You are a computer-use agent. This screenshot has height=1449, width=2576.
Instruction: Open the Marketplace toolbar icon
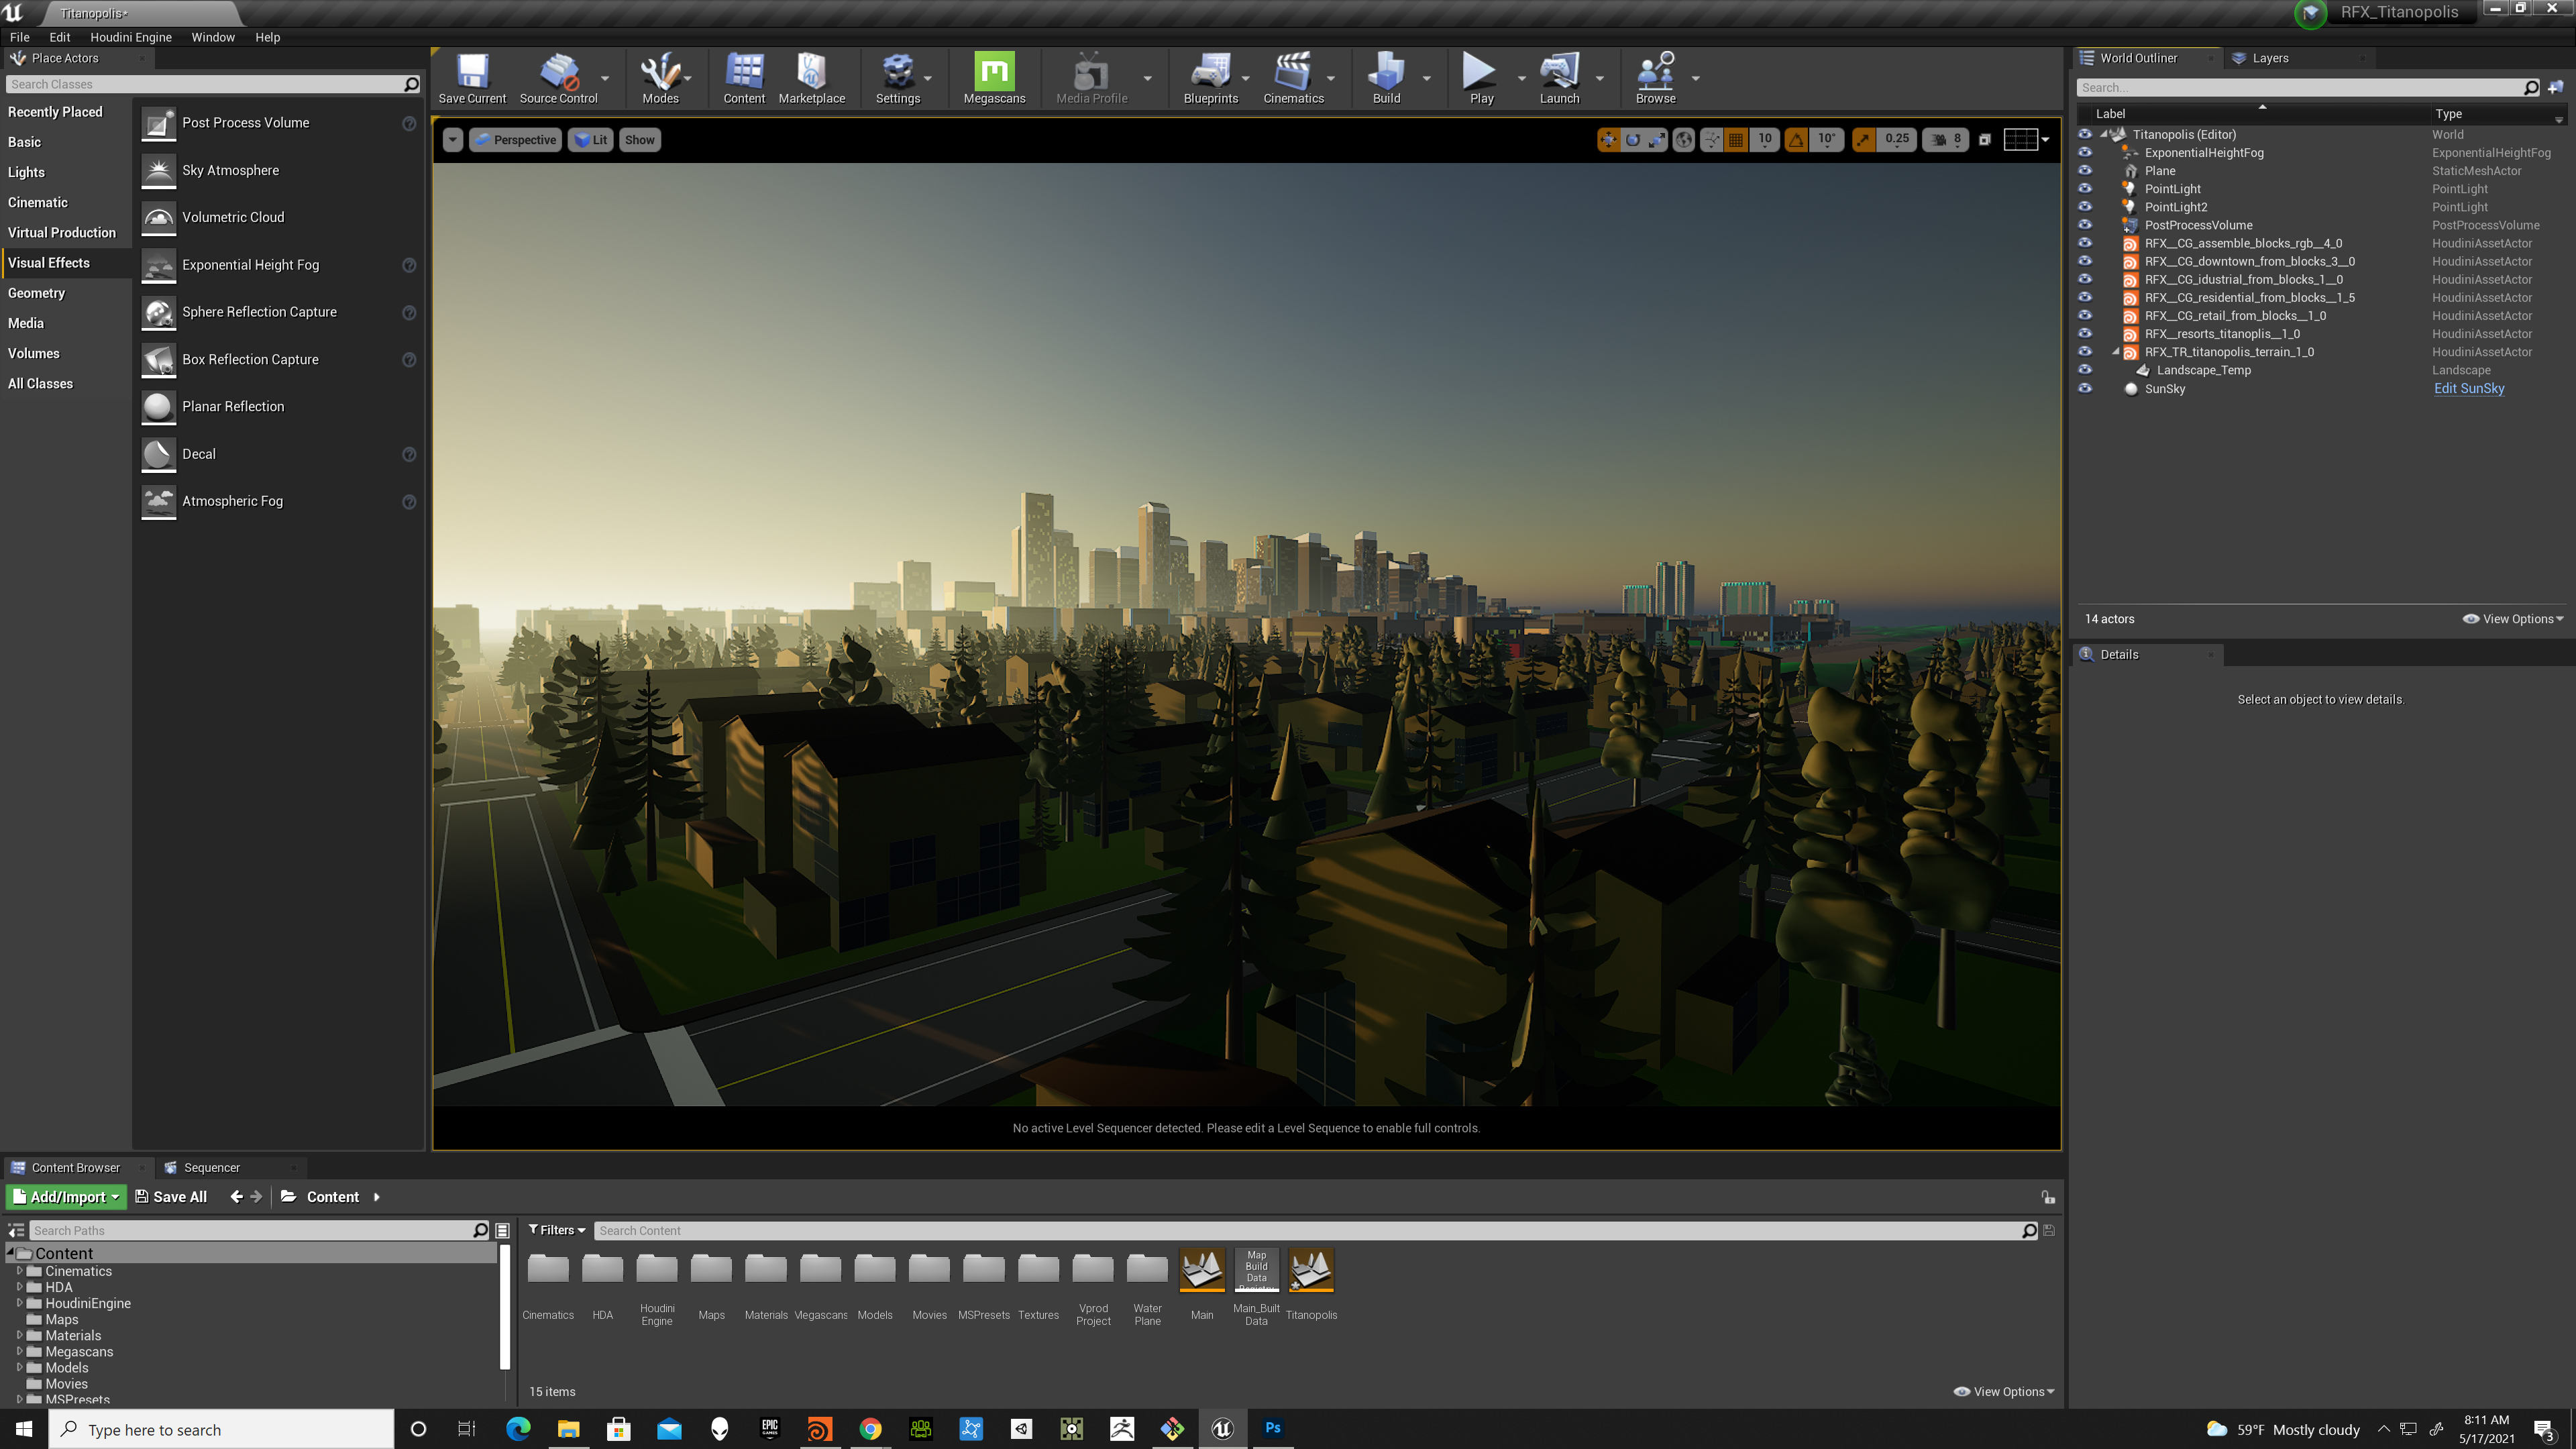(811, 72)
